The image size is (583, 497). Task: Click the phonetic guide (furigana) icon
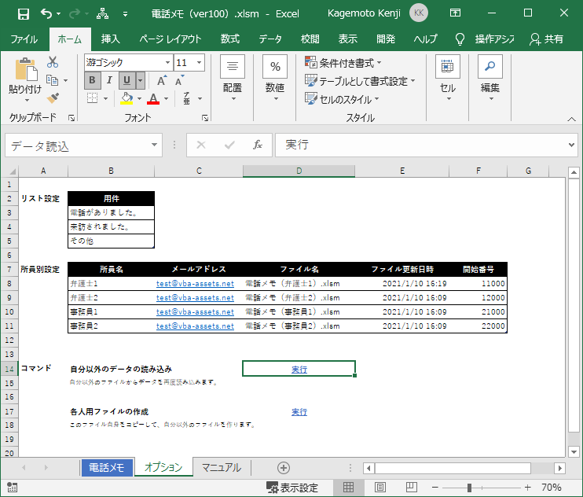click(x=187, y=98)
